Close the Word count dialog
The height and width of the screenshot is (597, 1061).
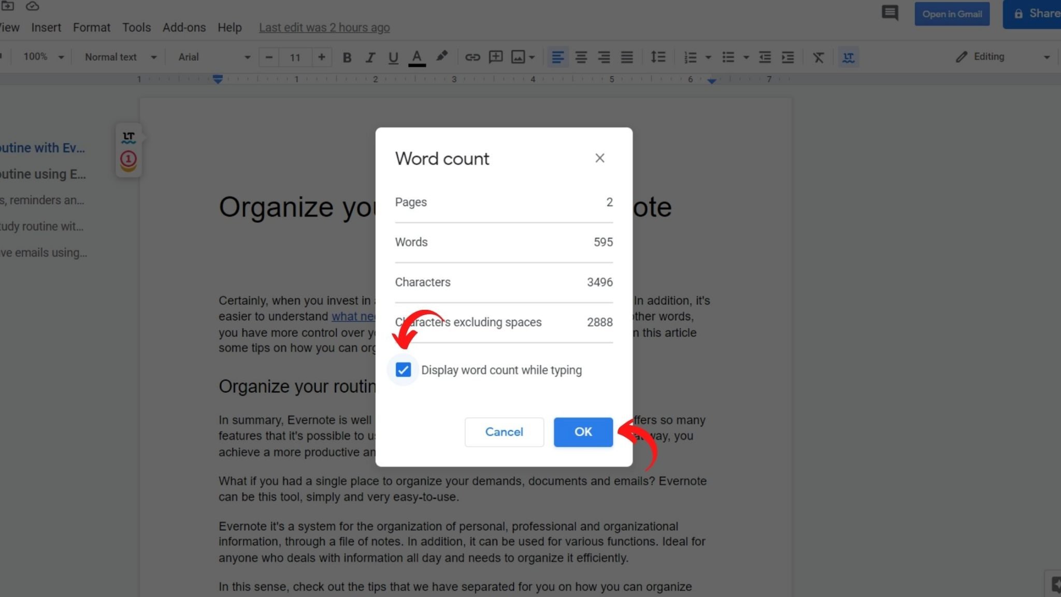(x=600, y=158)
